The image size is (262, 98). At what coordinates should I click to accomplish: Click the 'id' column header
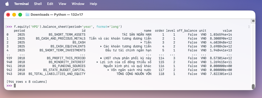point(83,31)
